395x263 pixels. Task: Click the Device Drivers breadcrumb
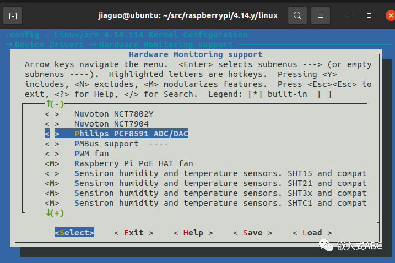coord(50,45)
